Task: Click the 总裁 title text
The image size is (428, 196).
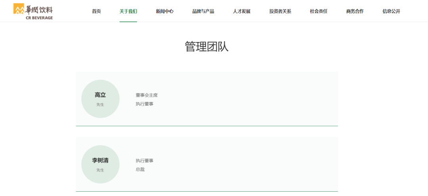Action: point(140,169)
